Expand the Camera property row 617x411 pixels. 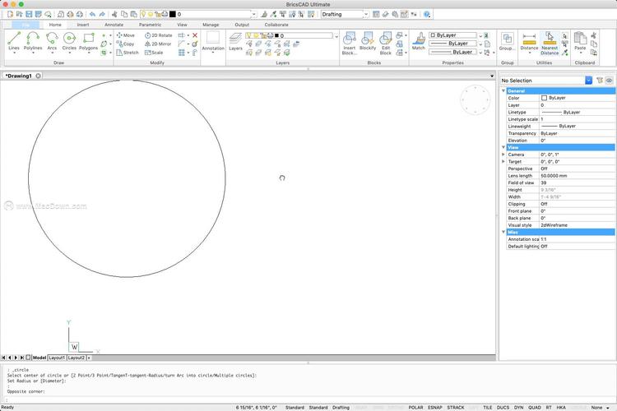(503, 155)
